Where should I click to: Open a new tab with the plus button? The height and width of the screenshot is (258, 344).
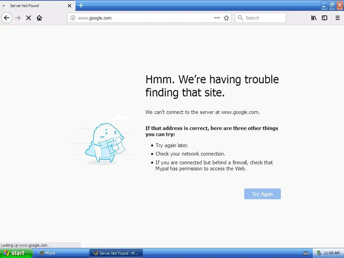point(81,5)
